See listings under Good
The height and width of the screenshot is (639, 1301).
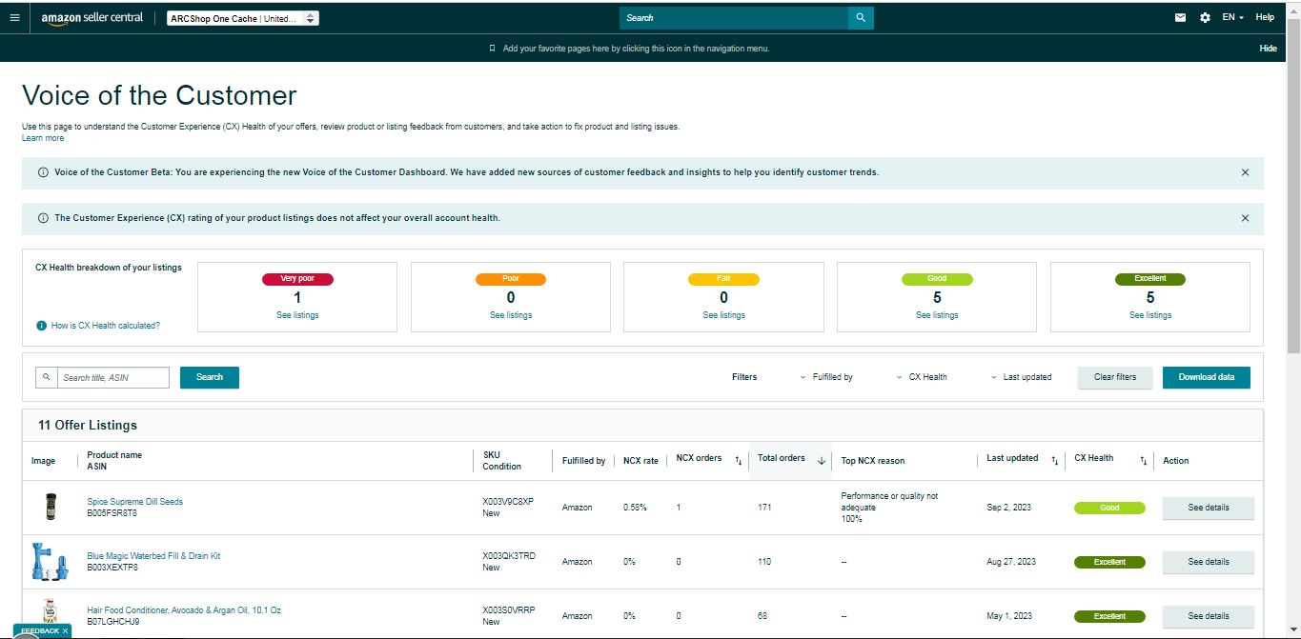point(937,315)
